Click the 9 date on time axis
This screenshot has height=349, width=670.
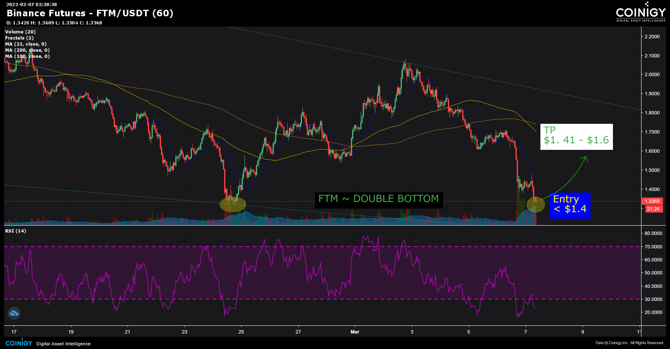coord(583,332)
